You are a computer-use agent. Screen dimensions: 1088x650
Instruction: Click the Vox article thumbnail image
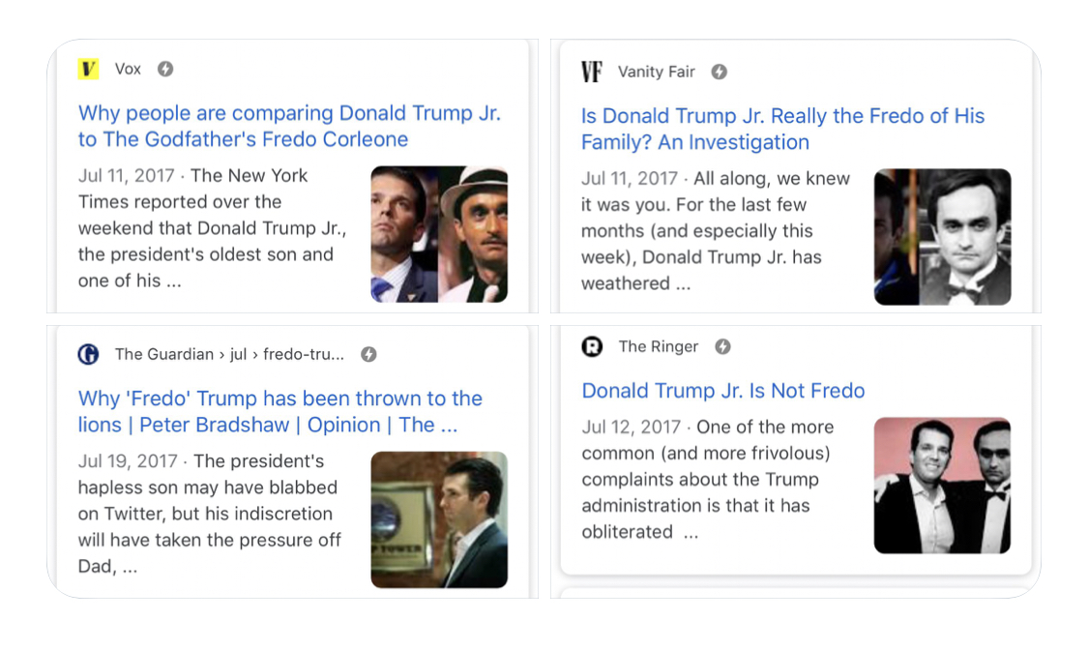click(439, 234)
